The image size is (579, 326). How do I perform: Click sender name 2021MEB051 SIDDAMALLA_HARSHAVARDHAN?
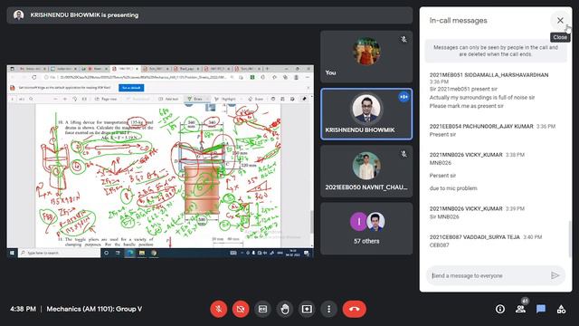489,74
